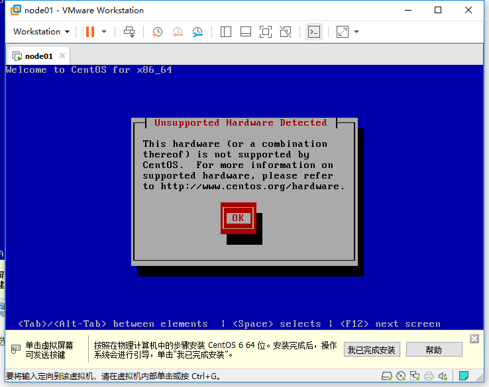489x387 pixels.
Task: Click '<Tab>/<Alt-Tab> between elements' hint text
Action: pyautogui.click(x=113, y=323)
